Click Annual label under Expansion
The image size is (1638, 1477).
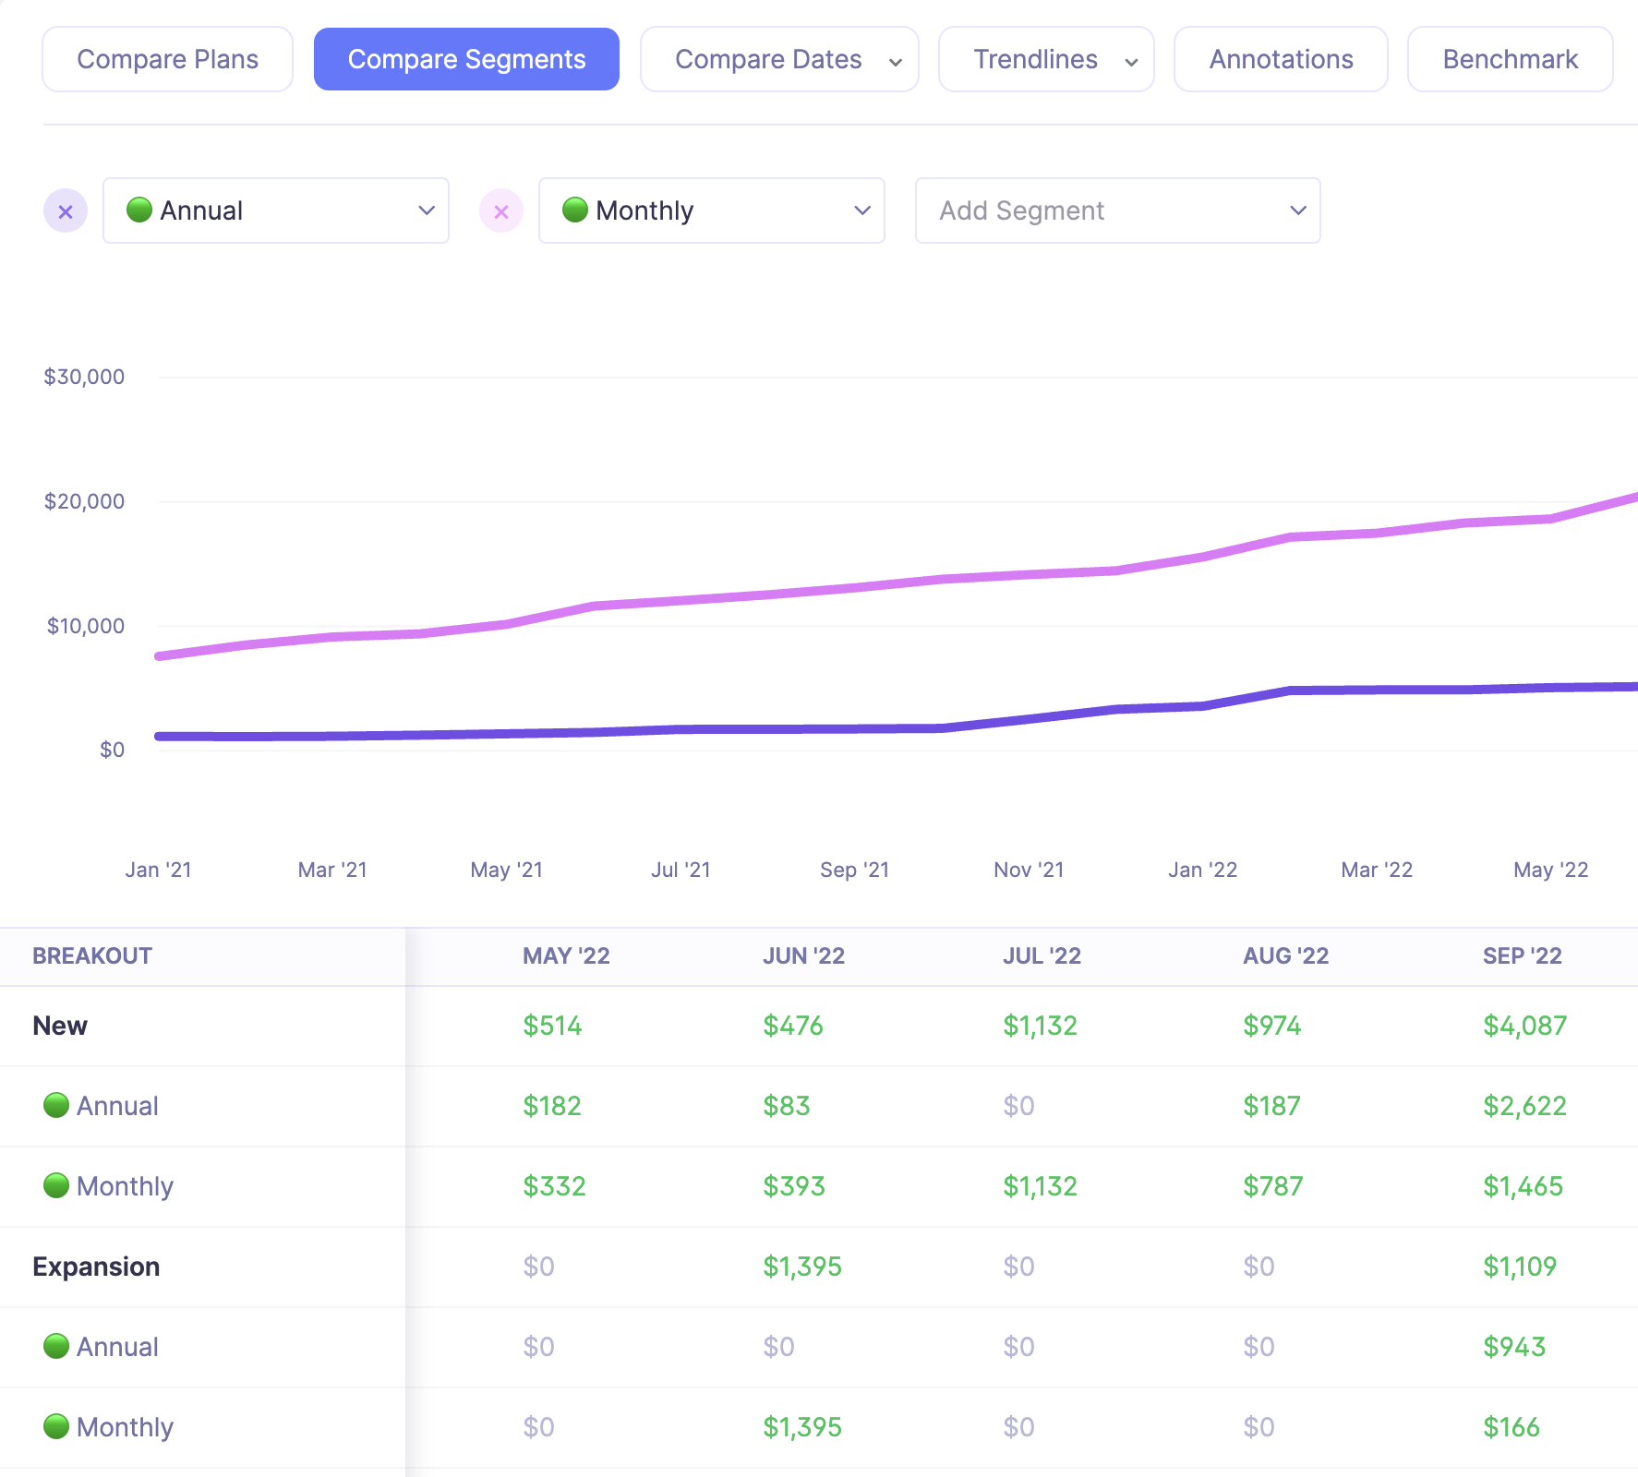117,1347
